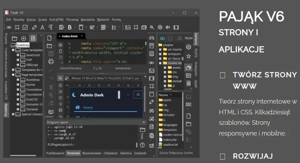This screenshot has width=300, height=163.
Task: Select the pencil edit tool in toolbar
Action: pyautogui.click(x=34, y=27)
